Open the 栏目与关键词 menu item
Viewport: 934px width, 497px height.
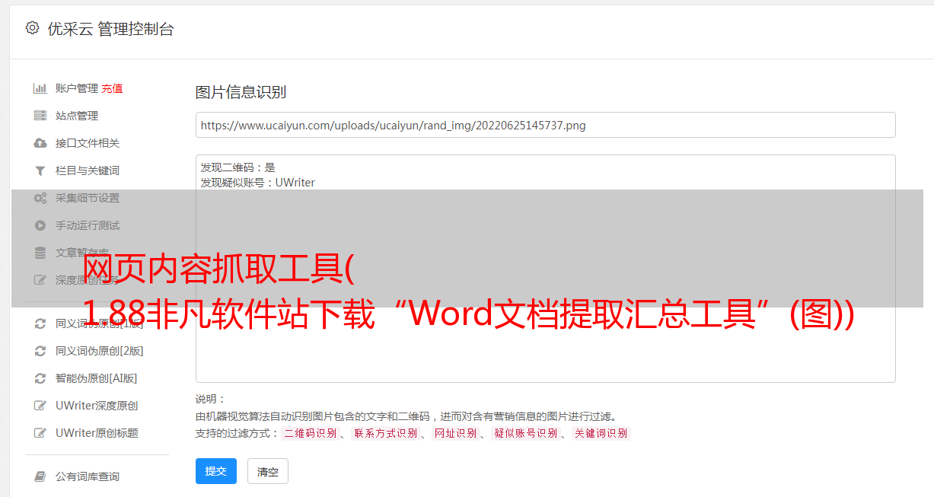coord(88,170)
